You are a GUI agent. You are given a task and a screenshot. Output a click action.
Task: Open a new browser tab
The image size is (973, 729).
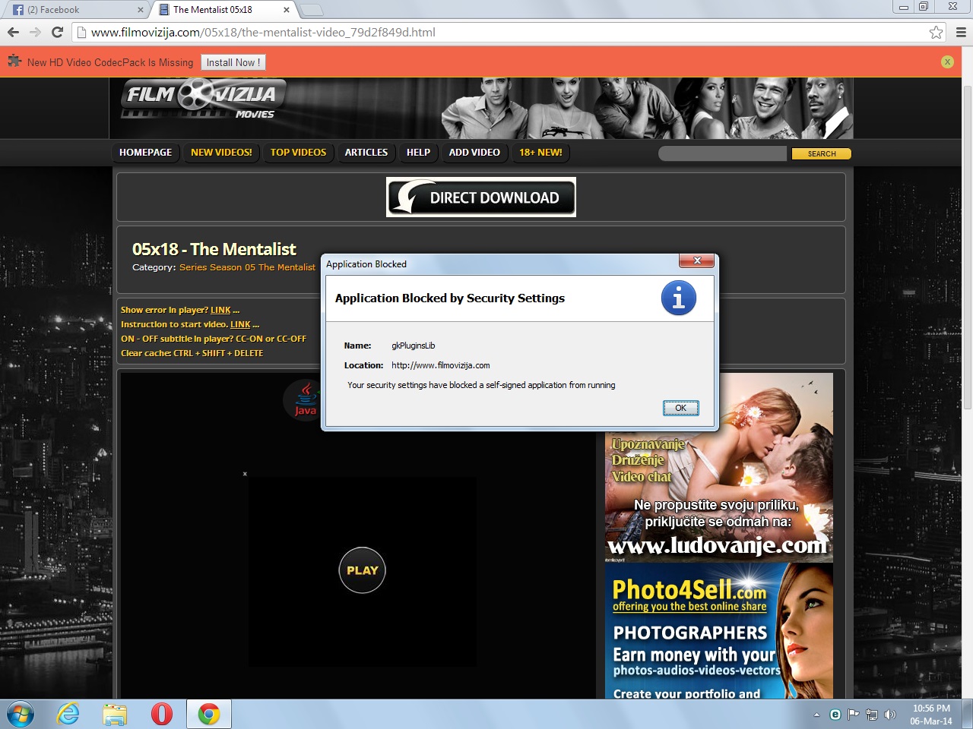pyautogui.click(x=312, y=10)
